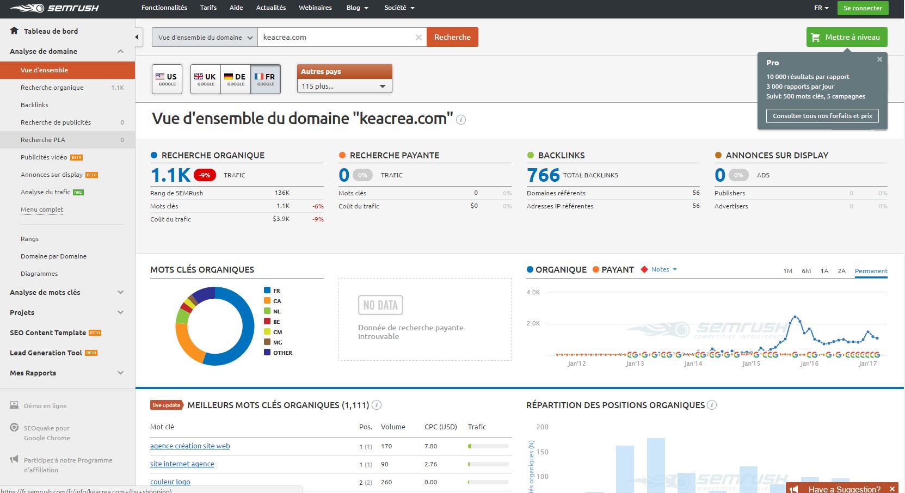Open Publicités vidéo in sidebar

[x=44, y=157]
